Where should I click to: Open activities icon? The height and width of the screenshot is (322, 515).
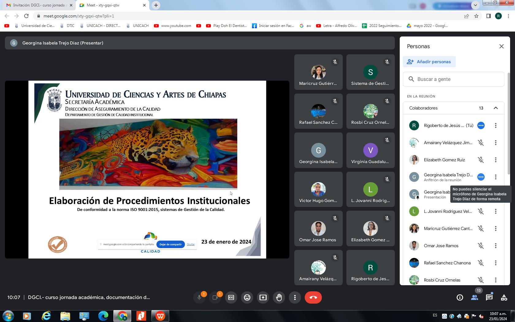click(x=504, y=297)
